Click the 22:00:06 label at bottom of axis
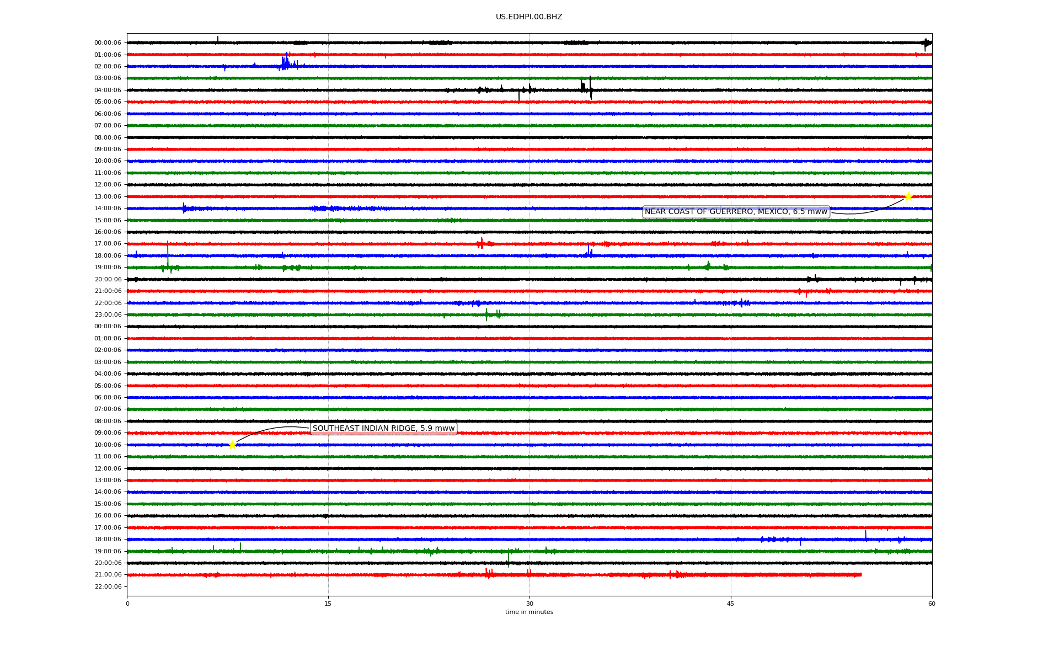This screenshot has width=1059, height=662. click(x=108, y=587)
